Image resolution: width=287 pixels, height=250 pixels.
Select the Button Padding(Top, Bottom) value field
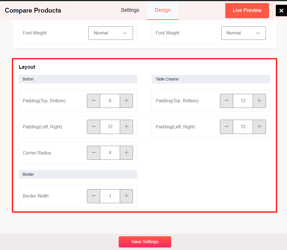click(110, 101)
